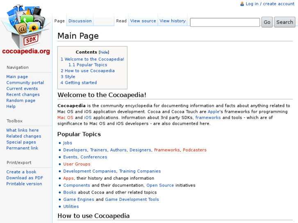Follow the Apple link in intro paragraph

[214, 112]
